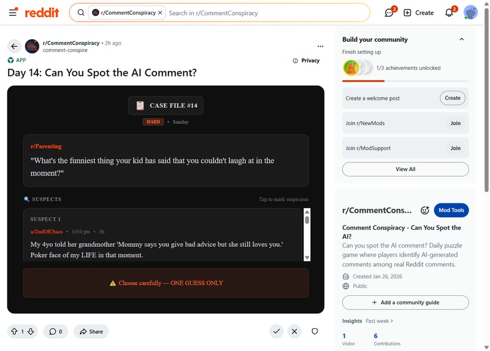Downvote the Day 14 post
The height and width of the screenshot is (351, 490).
31,331
